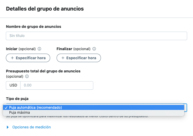Click the Presupuesto total del grupo label

[43, 71]
